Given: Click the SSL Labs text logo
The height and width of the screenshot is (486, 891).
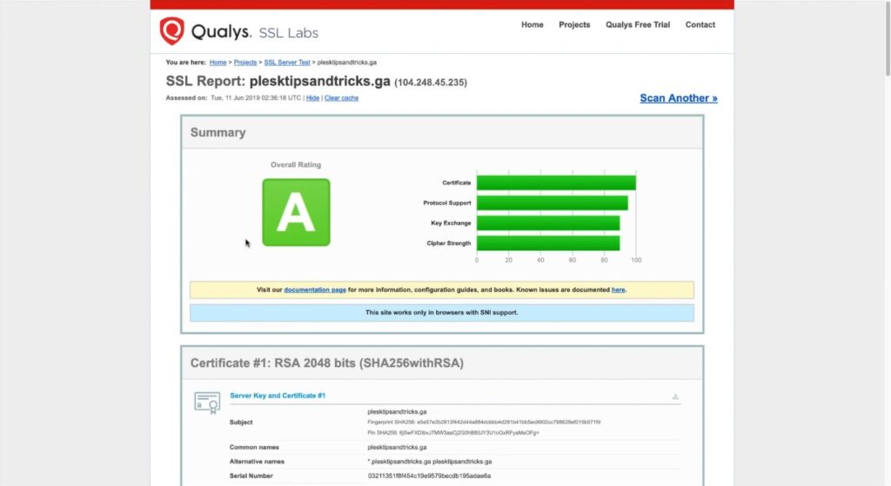Looking at the screenshot, I should tap(288, 33).
